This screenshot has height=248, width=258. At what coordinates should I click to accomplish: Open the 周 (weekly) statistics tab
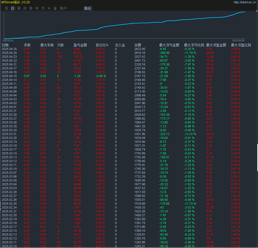click(19, 8)
